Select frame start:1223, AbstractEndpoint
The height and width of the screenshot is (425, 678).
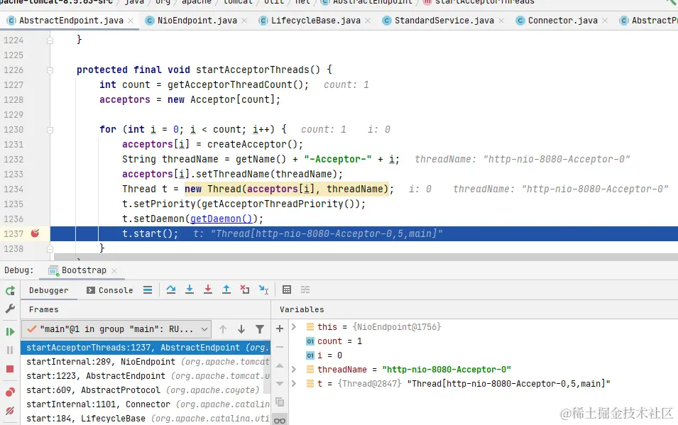click(x=146, y=376)
